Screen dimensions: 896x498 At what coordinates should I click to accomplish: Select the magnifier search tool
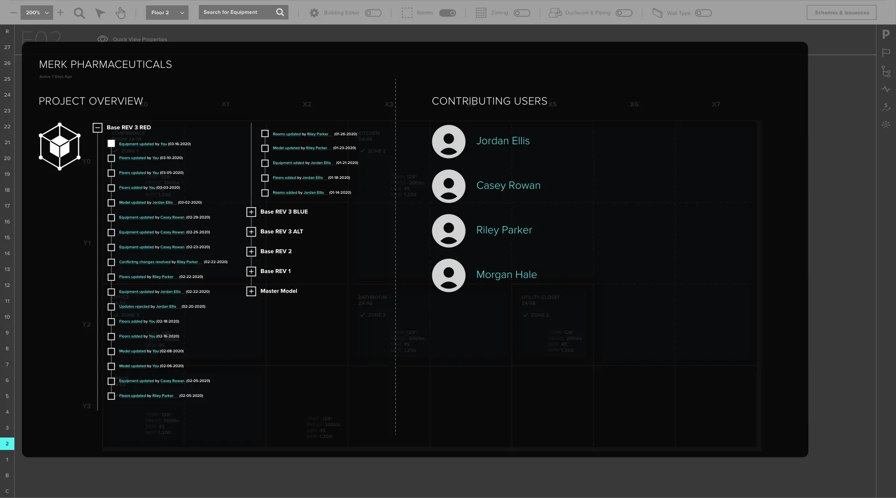pyautogui.click(x=79, y=13)
